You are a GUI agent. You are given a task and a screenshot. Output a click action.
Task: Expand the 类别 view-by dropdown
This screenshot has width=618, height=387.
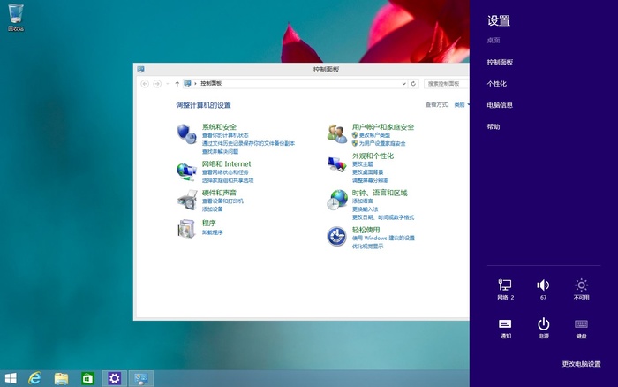[x=460, y=104]
